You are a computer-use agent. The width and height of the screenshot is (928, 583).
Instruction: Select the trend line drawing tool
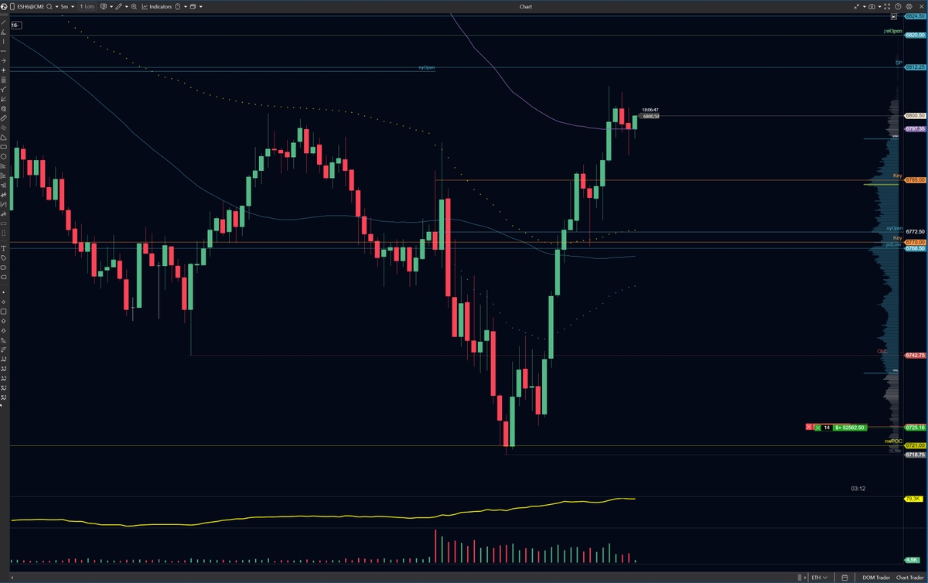(4, 22)
